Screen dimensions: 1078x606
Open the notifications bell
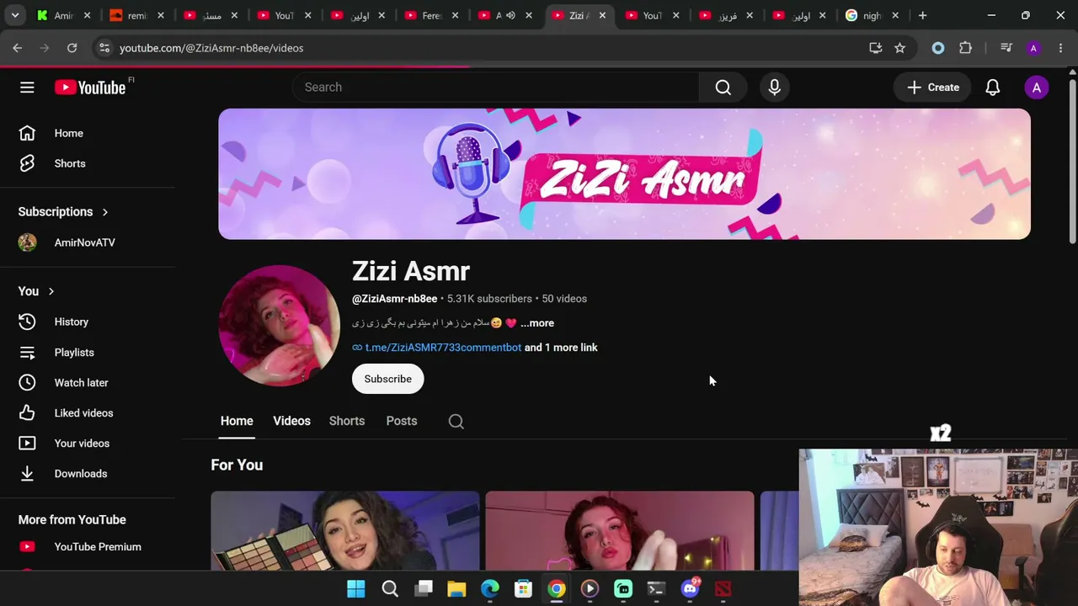[992, 88]
